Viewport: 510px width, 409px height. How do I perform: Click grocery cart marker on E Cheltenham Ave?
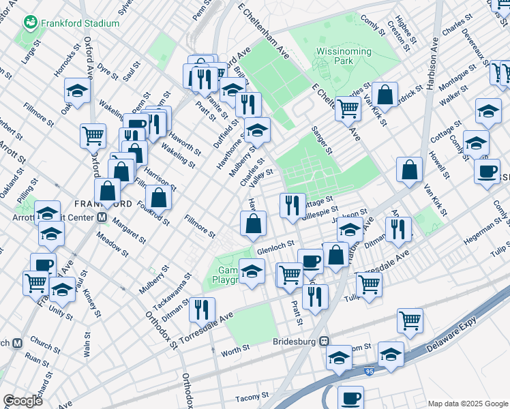(348, 111)
